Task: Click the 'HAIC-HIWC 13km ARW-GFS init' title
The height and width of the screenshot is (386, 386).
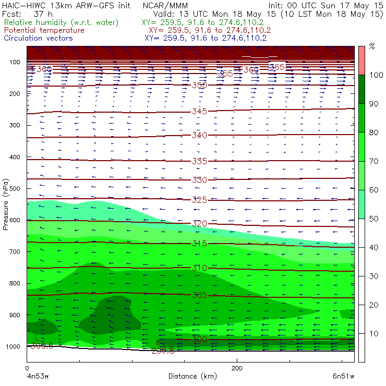Action: [66, 5]
